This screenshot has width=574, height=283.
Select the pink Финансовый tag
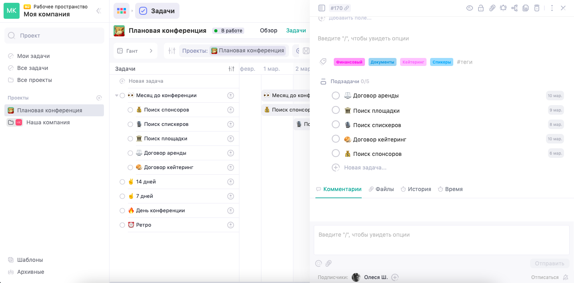click(349, 62)
